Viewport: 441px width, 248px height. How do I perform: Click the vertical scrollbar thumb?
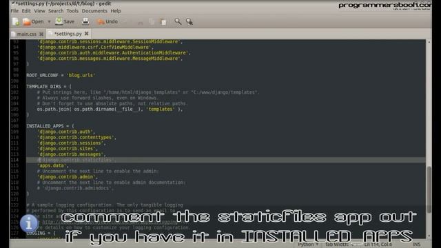(429, 189)
